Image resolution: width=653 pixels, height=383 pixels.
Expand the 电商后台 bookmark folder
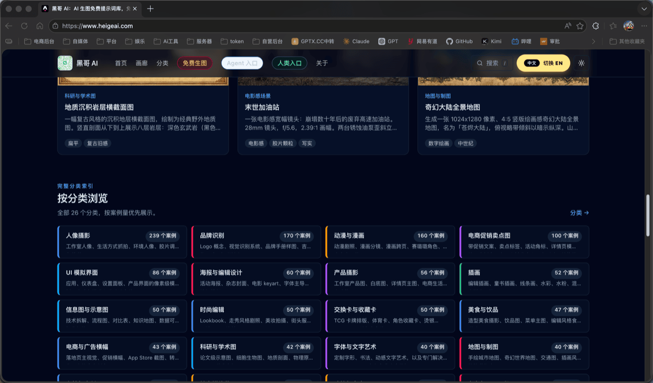pos(39,41)
